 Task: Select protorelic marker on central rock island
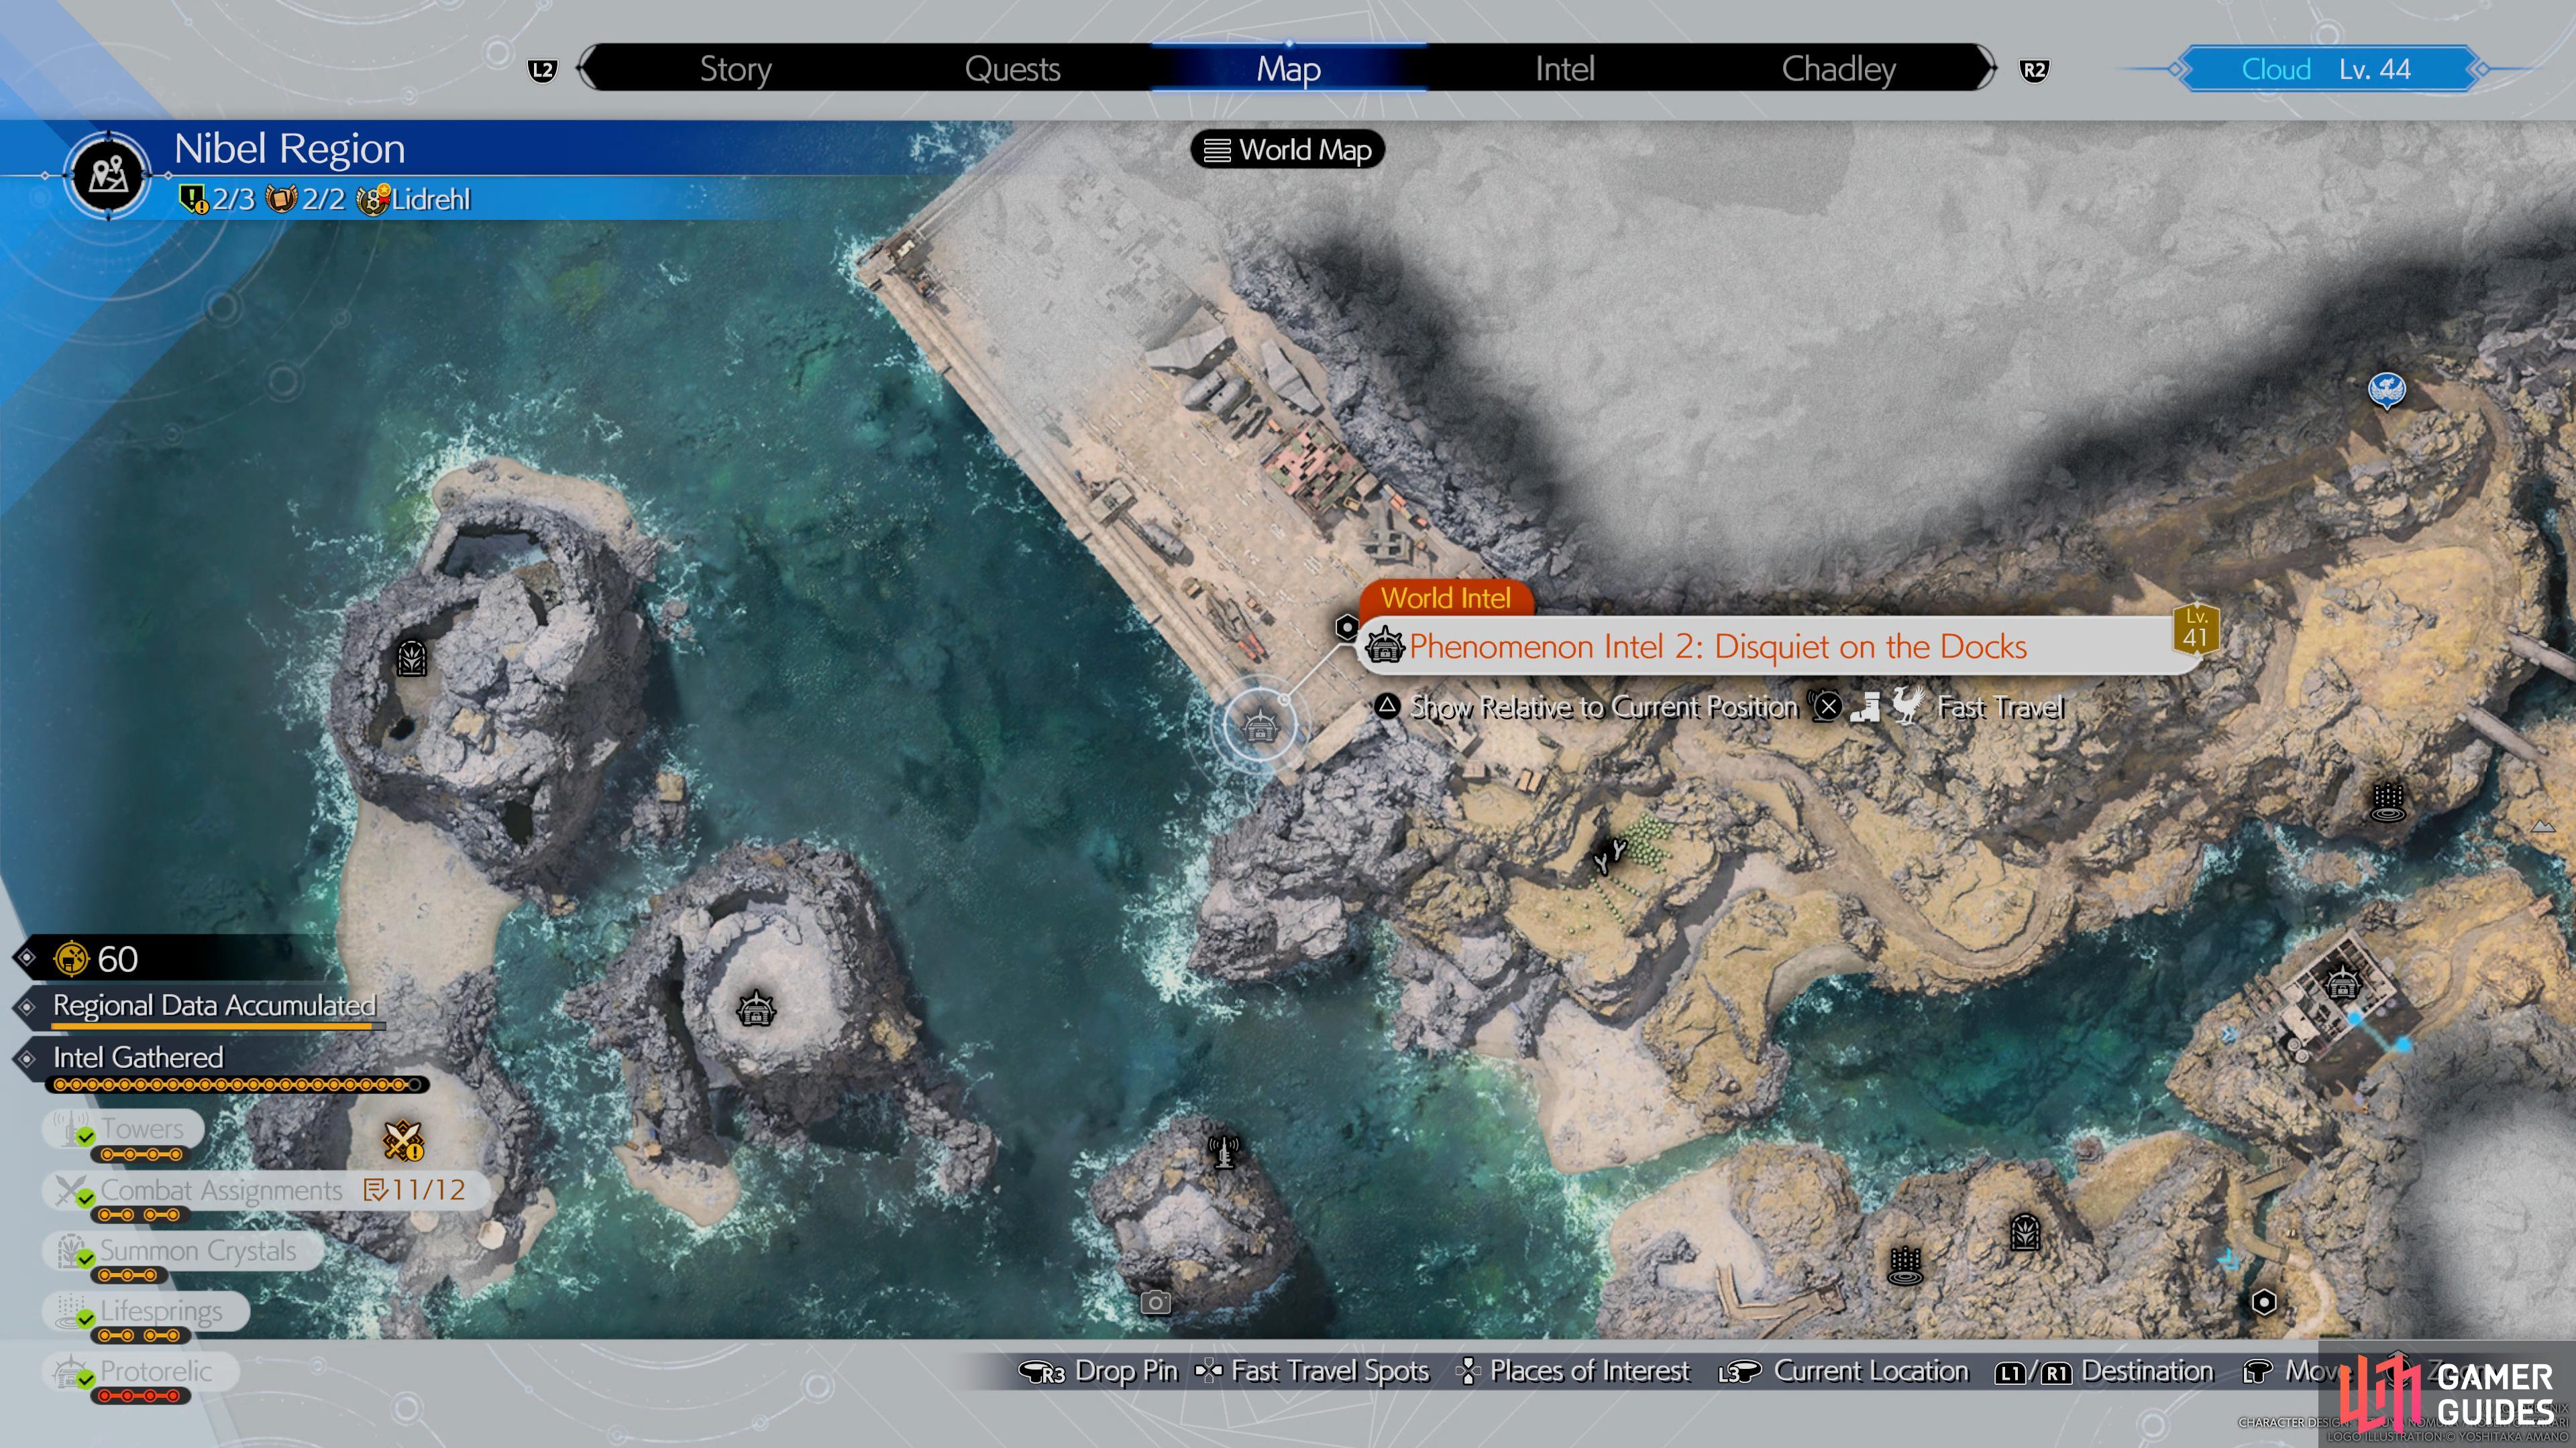coord(756,1008)
